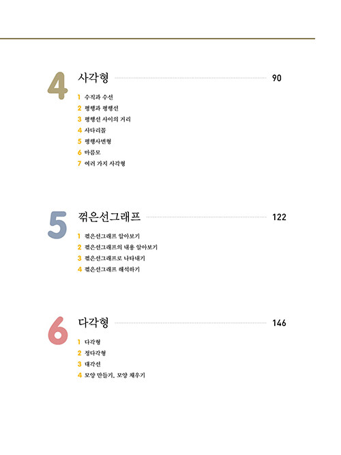Go to section 사다리꼴
The image size is (341, 455).
95,130
